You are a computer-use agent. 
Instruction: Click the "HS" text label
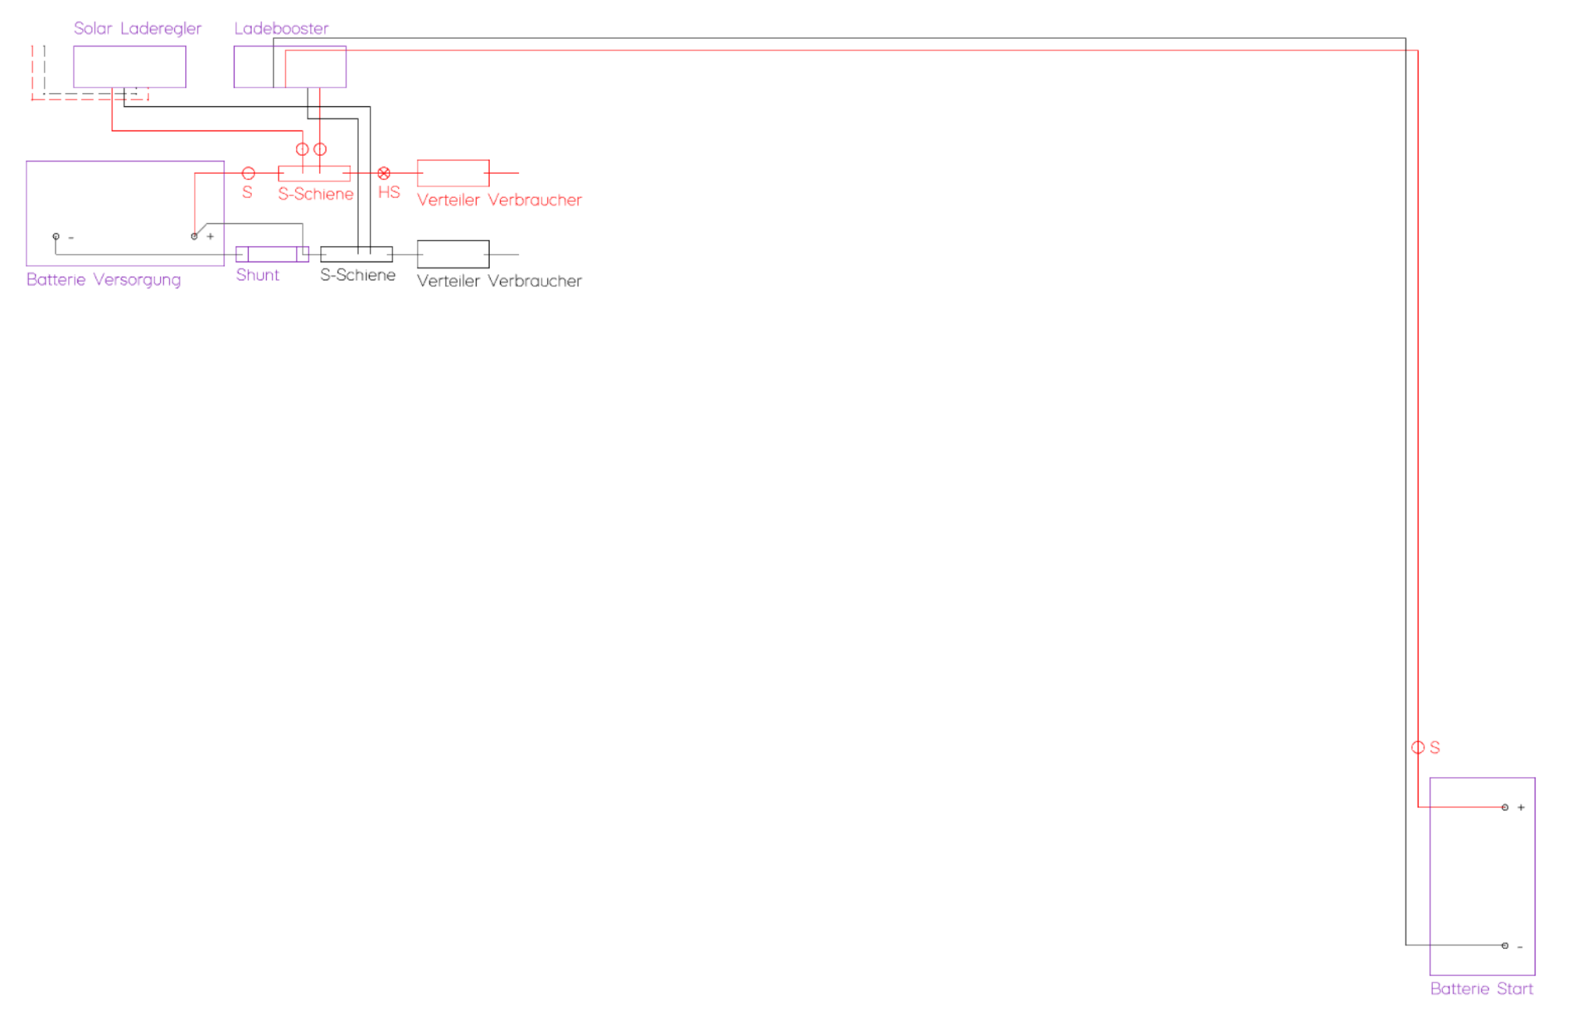389,192
